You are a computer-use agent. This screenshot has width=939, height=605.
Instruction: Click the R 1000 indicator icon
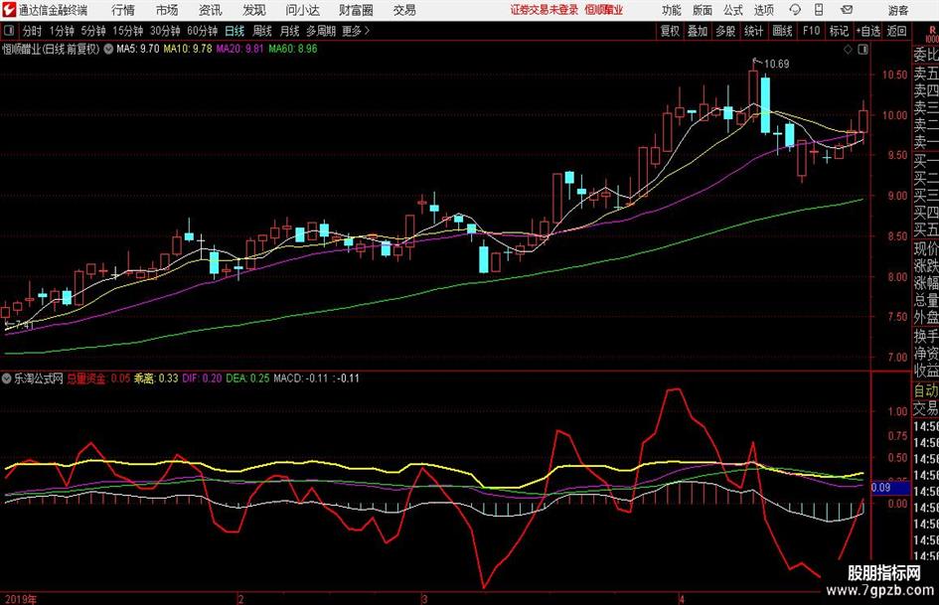pos(932,34)
